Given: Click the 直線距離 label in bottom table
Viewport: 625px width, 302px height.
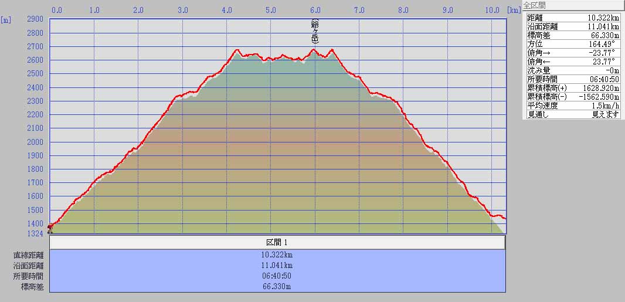Looking at the screenshot, I should coord(28,256).
